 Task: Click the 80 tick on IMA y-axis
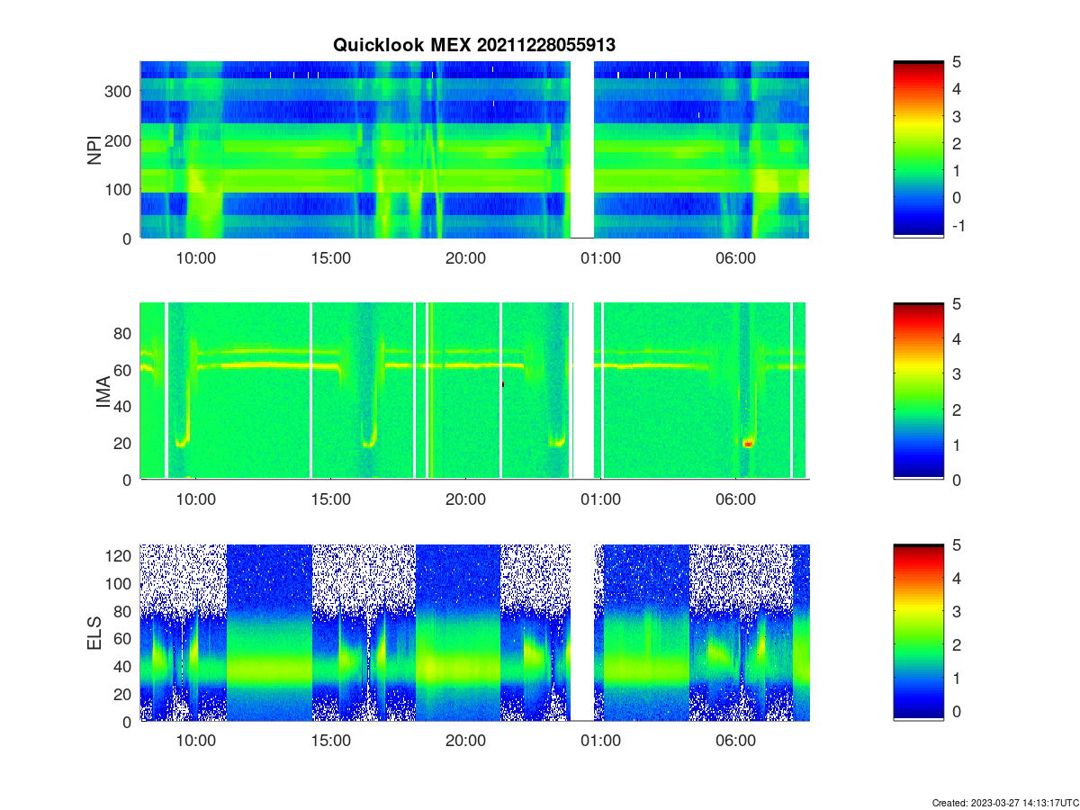pyautogui.click(x=124, y=333)
